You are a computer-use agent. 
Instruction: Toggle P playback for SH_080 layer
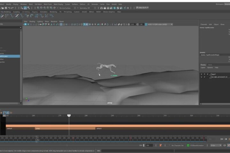204,77
